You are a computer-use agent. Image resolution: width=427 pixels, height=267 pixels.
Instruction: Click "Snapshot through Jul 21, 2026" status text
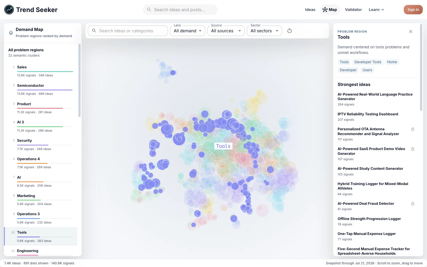(x=350, y=263)
